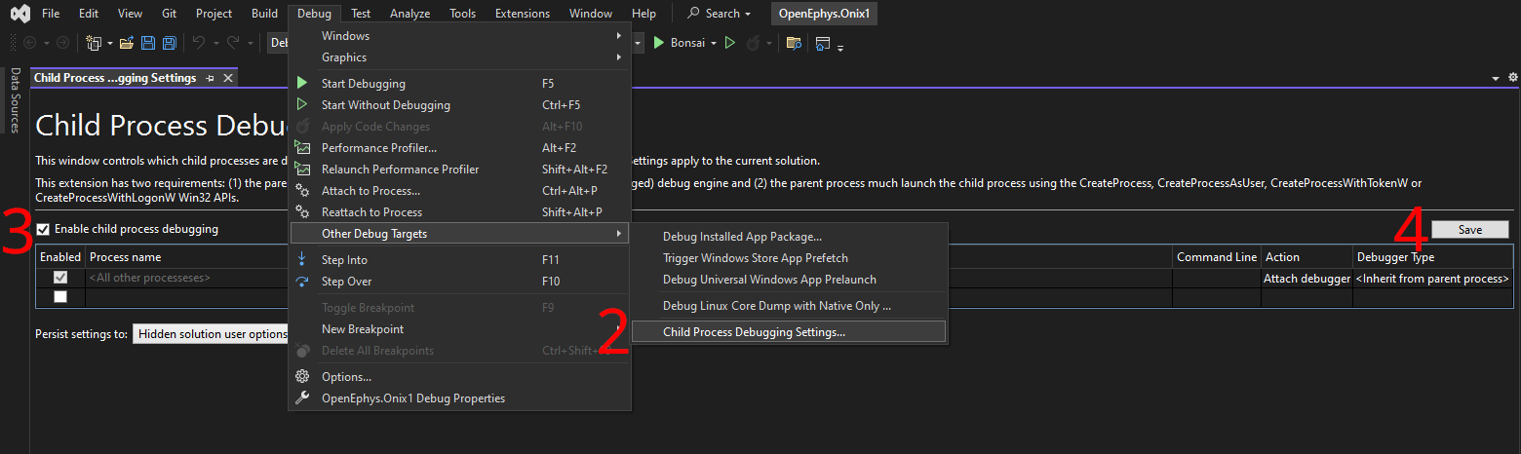Image resolution: width=1521 pixels, height=454 pixels.
Task: Click the Command Line column header
Action: pyautogui.click(x=1216, y=257)
